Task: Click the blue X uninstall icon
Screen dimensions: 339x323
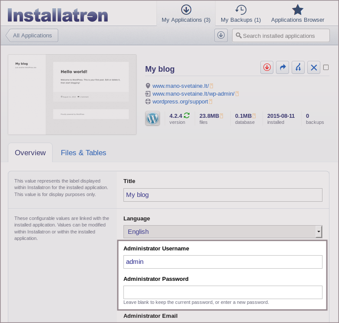Action: (x=314, y=67)
